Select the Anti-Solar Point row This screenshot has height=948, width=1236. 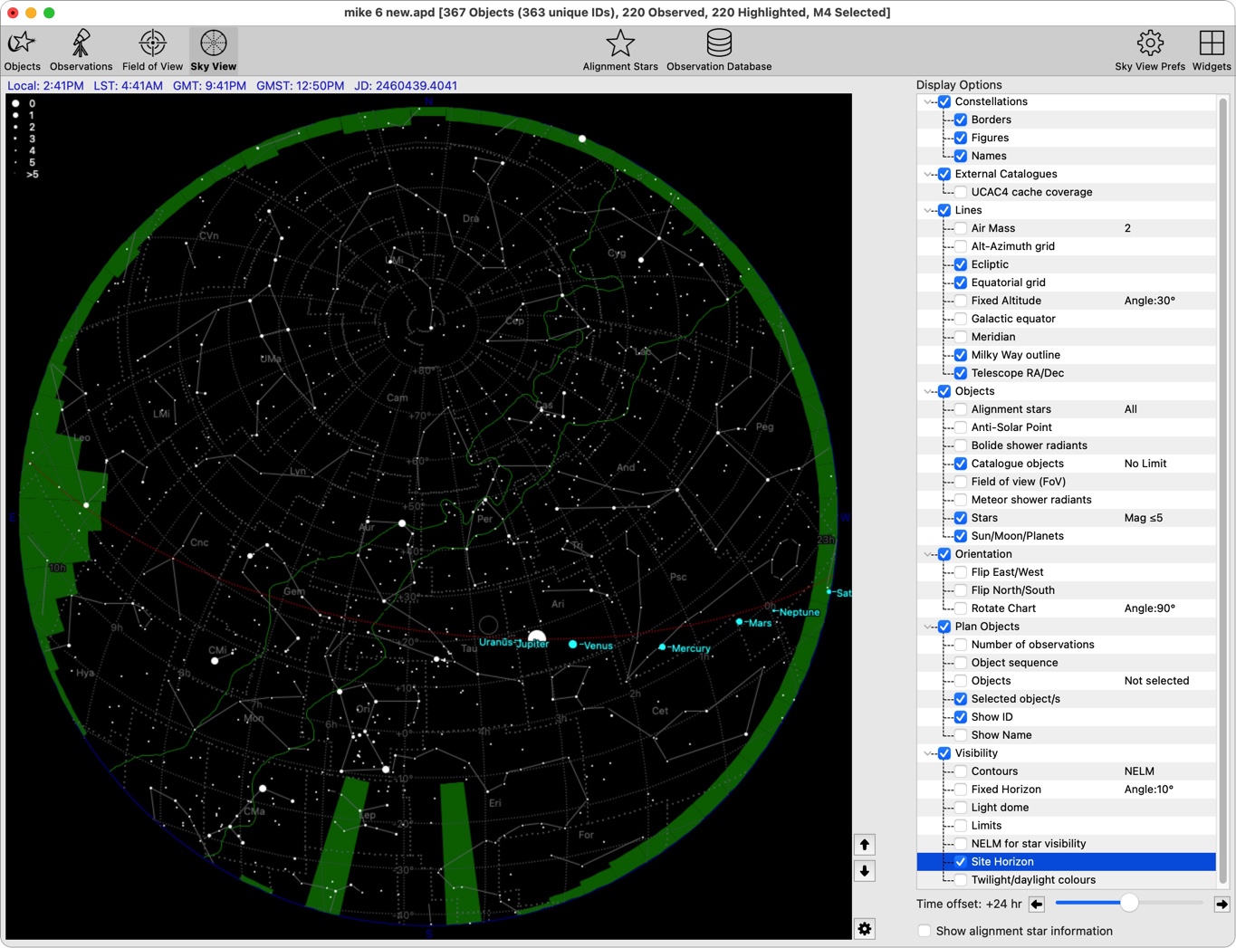point(1066,427)
